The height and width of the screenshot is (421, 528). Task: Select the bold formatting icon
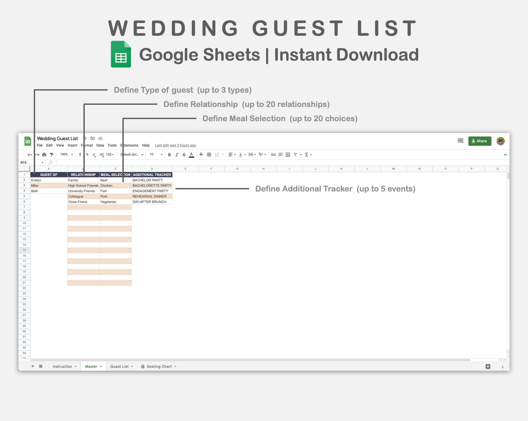pyautogui.click(x=169, y=155)
